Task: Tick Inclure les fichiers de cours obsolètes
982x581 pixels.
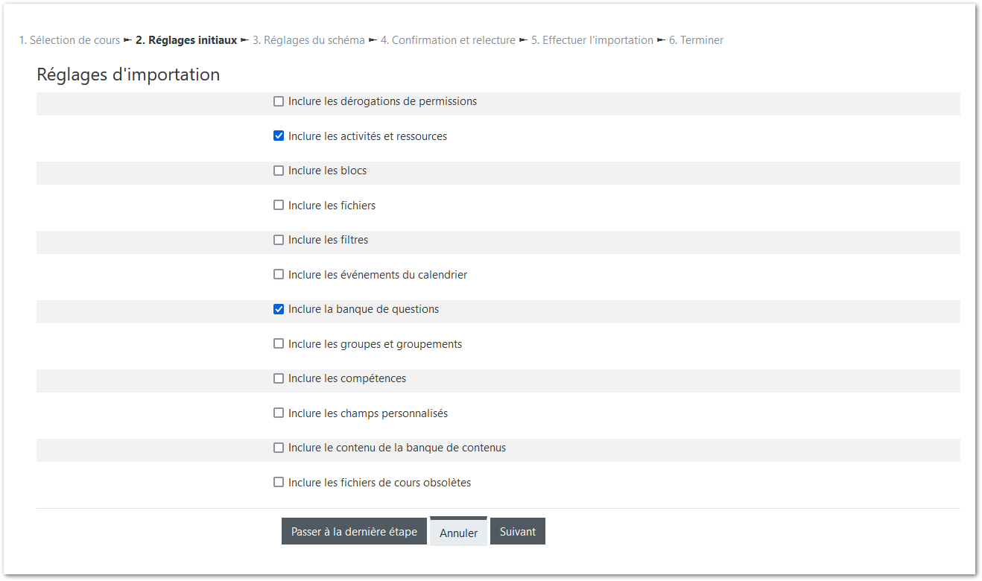Action: coord(279,483)
